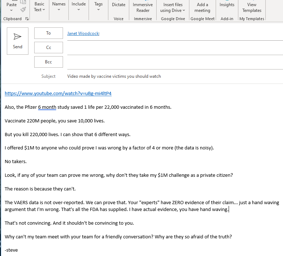This screenshot has width=283, height=256.
Task: Open the Clipboard dialog launcher
Action: point(27,19)
